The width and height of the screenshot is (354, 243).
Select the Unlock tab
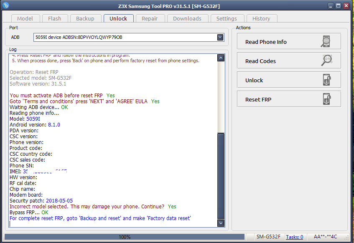point(118,18)
